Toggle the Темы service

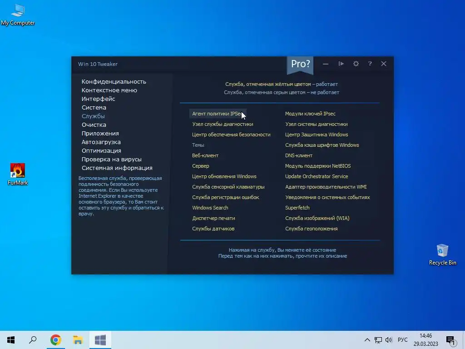point(198,145)
